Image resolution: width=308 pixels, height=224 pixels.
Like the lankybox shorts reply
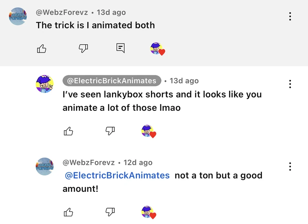pos(69,131)
